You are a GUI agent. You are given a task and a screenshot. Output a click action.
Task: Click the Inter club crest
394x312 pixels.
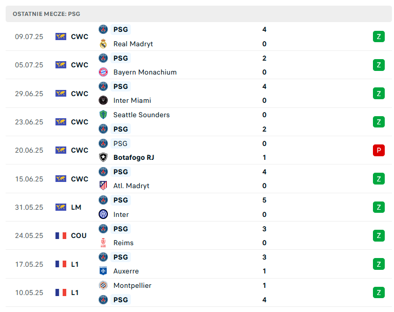click(x=103, y=214)
